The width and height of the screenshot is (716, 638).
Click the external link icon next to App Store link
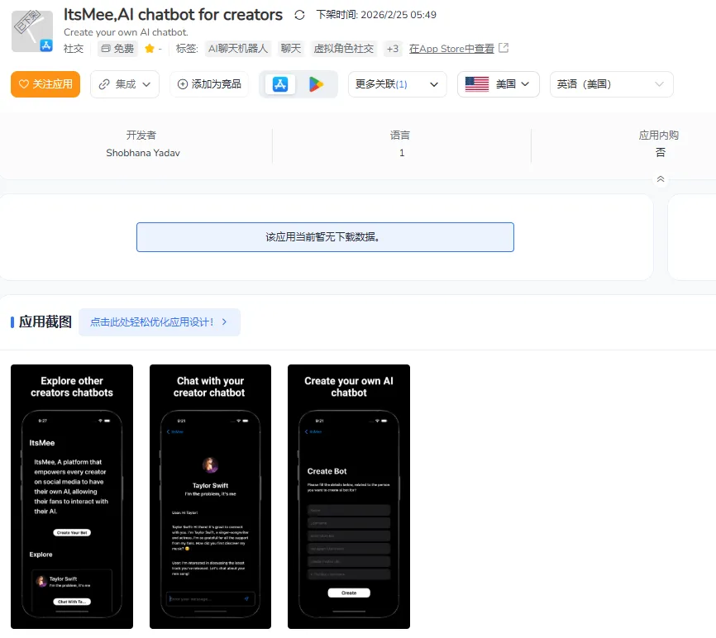(x=504, y=48)
